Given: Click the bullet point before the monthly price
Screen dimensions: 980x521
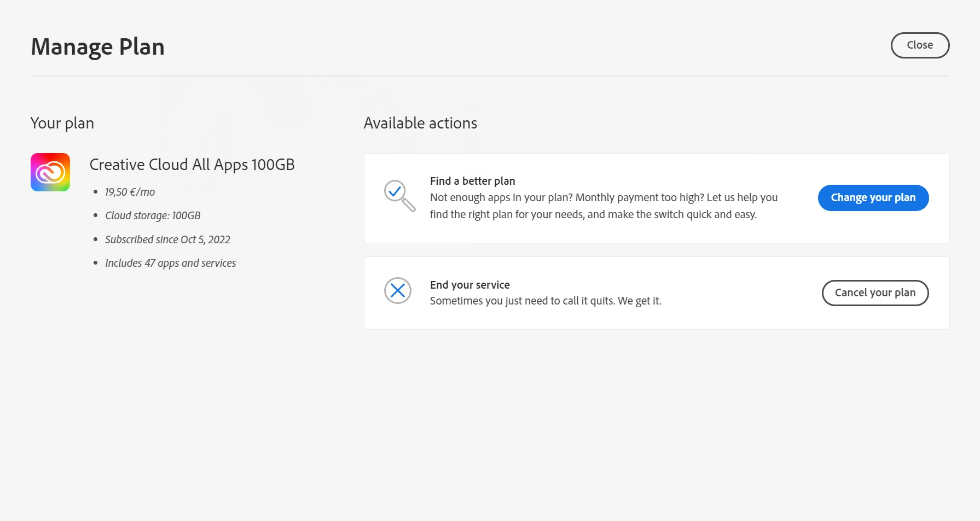Looking at the screenshot, I should click(96, 192).
